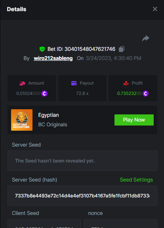This screenshot has height=228, width=164.
Task: Click the Egyptian Adventure game thumbnail
Action: point(22,120)
